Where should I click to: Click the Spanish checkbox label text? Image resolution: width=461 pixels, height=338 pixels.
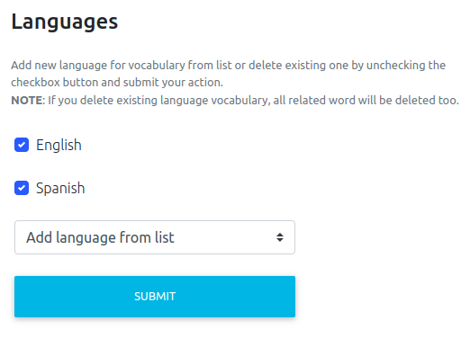click(60, 189)
